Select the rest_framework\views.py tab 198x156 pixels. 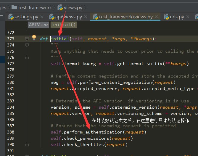125,17
